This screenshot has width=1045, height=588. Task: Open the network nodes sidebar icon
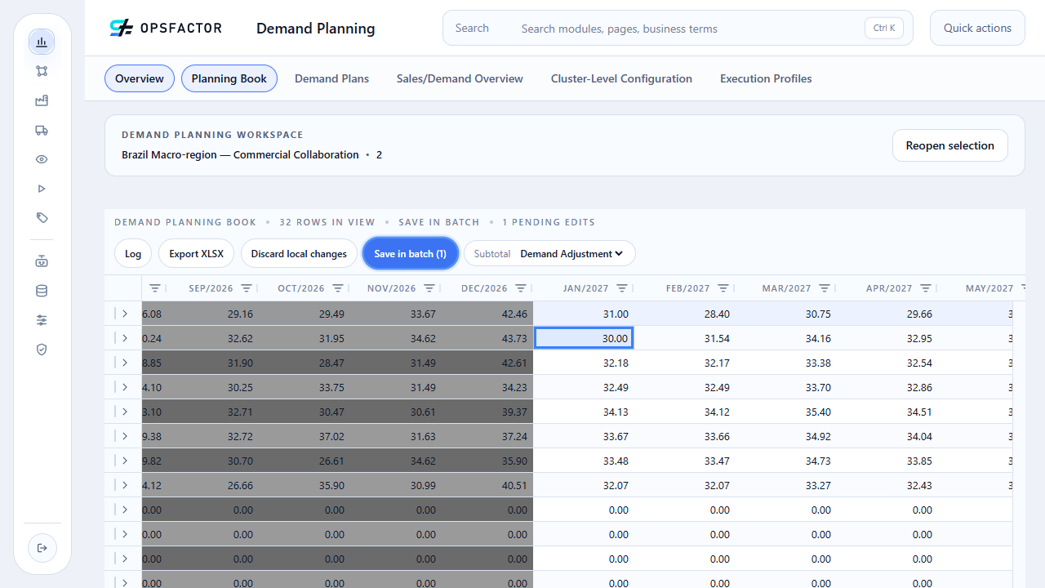(x=42, y=71)
